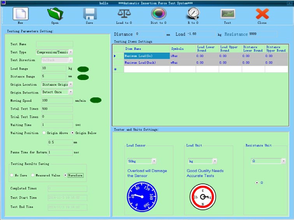Start the test with the Test icon
Image resolution: width=294 pixels, height=220 pixels.
[227, 14]
